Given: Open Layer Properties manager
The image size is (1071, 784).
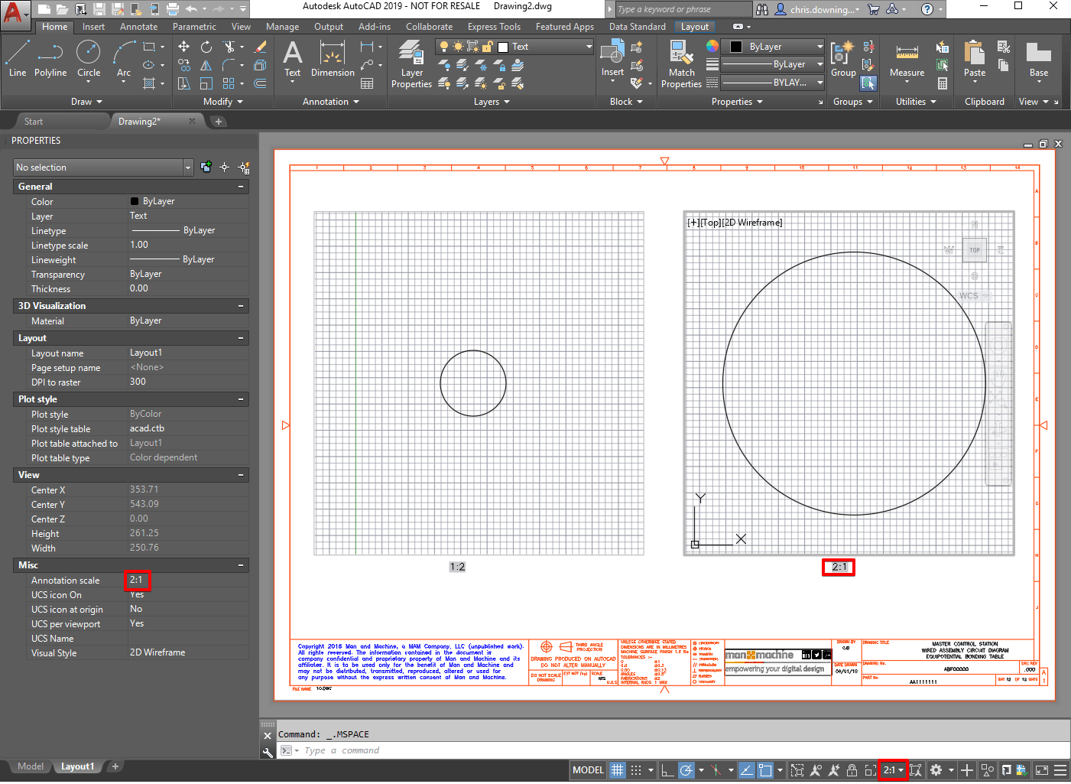Looking at the screenshot, I should pyautogui.click(x=411, y=64).
